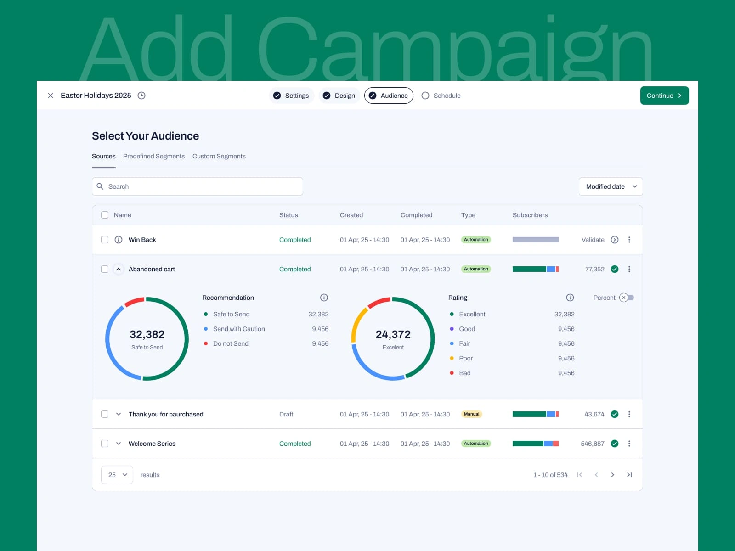Switch to the Predefined Segments tab
This screenshot has width=735, height=551.
(154, 156)
